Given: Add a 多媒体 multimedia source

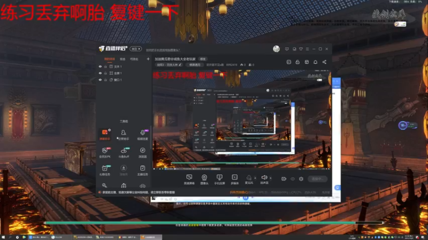Looking at the screenshot, I should (235, 179).
